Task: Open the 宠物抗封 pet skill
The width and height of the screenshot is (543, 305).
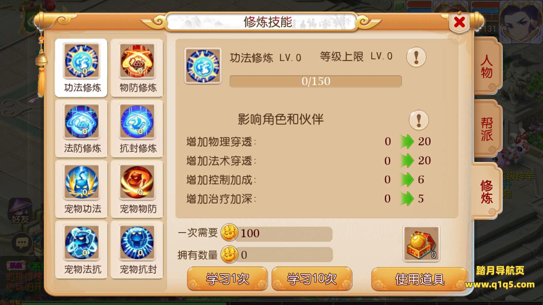Action: pyautogui.click(x=137, y=242)
